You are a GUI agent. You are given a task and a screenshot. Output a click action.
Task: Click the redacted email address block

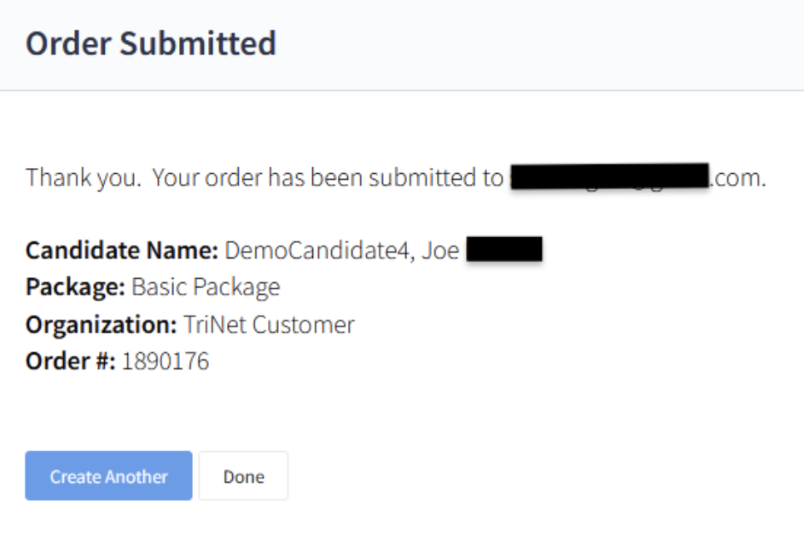point(608,177)
